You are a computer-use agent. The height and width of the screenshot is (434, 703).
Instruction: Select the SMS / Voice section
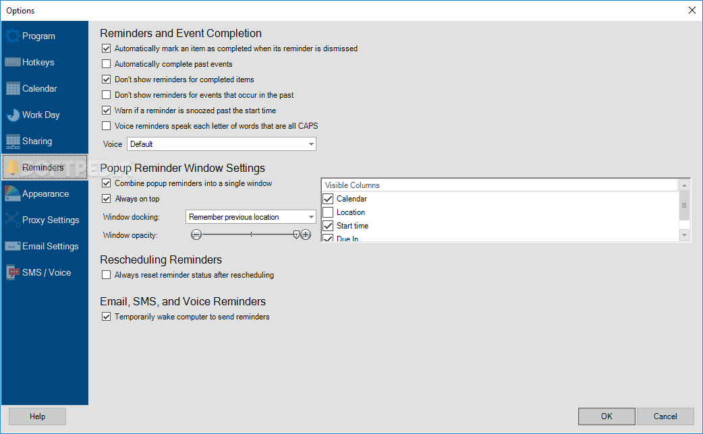coord(45,272)
